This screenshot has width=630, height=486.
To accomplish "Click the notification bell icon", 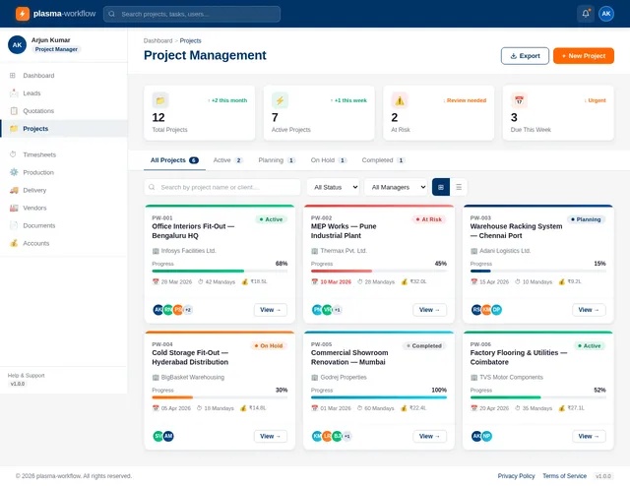I will point(586,14).
